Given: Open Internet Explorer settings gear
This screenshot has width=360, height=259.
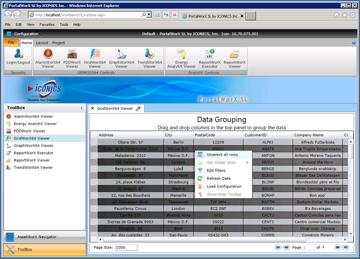Looking at the screenshot, I should [352, 15].
